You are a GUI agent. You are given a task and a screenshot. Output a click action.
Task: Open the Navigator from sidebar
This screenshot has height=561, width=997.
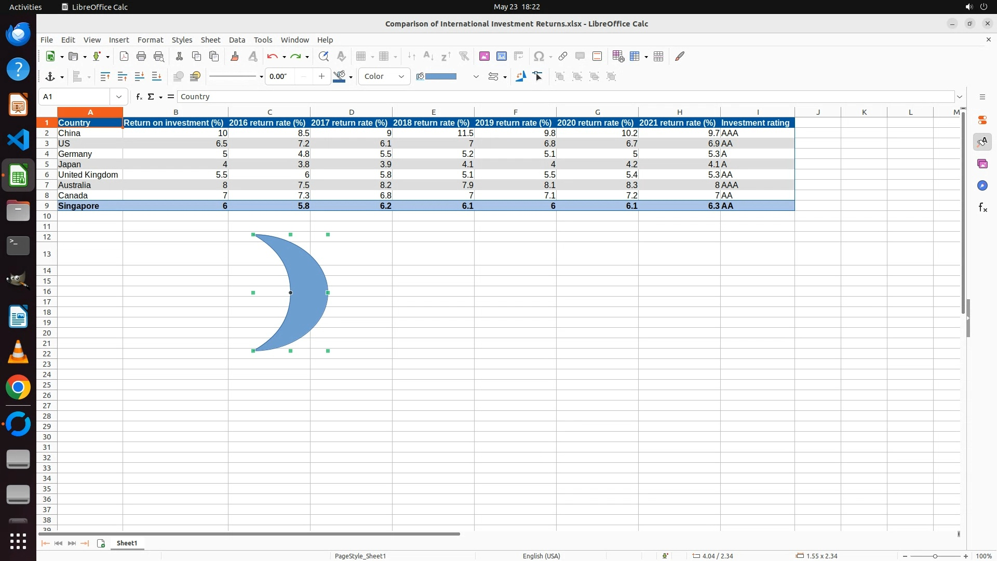(x=982, y=186)
